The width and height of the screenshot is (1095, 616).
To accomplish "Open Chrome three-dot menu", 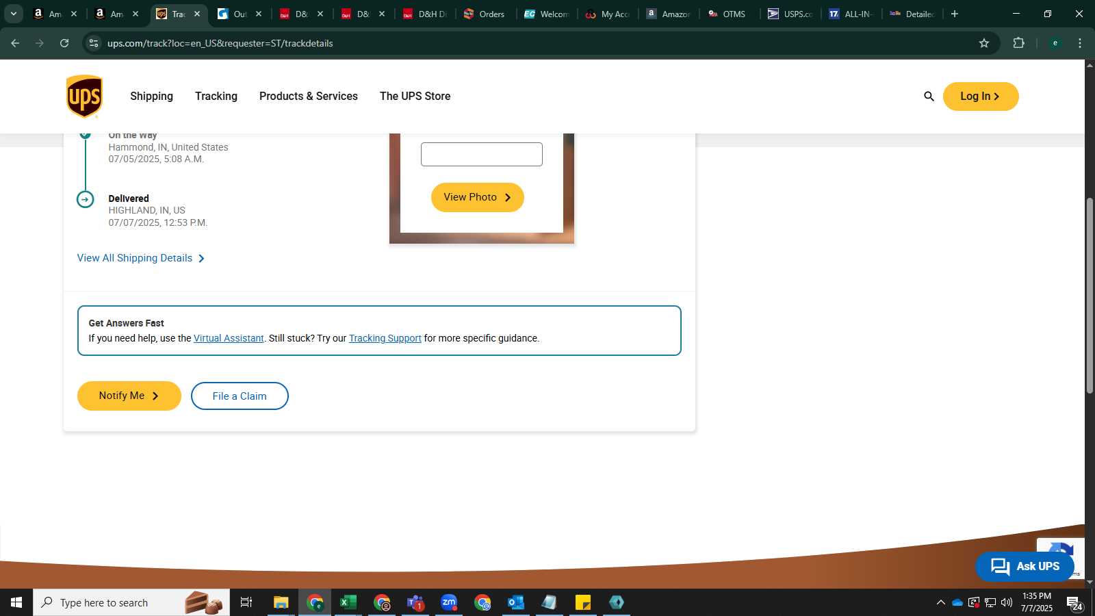I will tap(1080, 43).
